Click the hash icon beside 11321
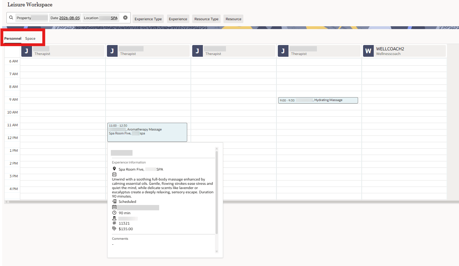 tap(114, 223)
